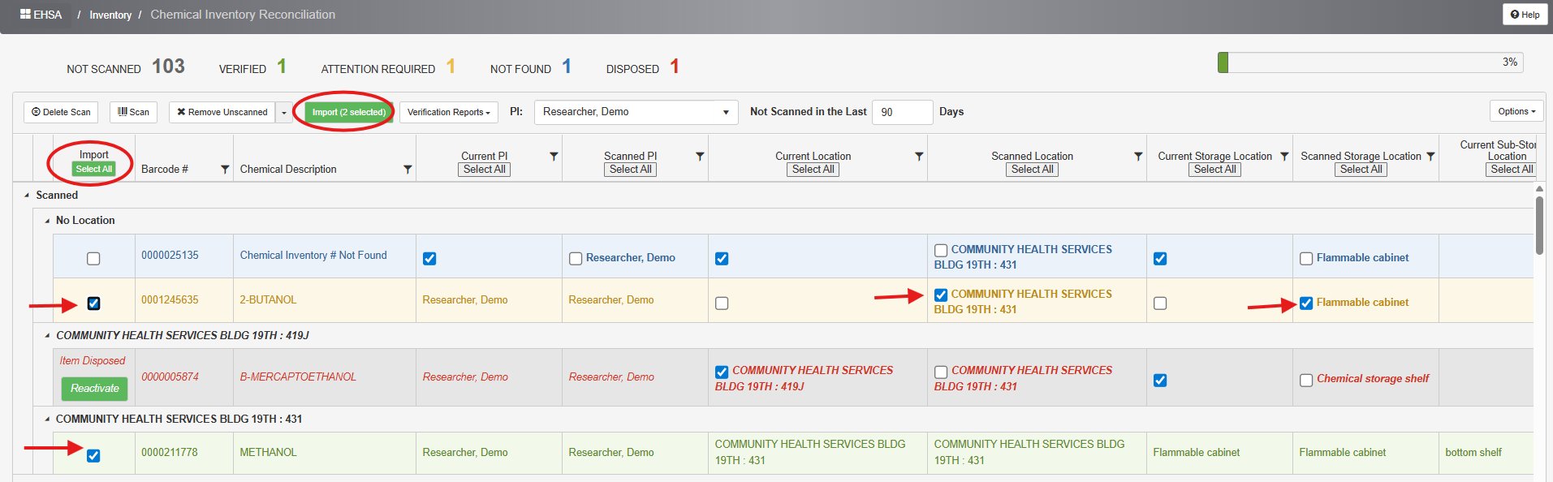Collapse the BLDG 19TH : 431 group
The image size is (1553, 482).
click(x=46, y=420)
